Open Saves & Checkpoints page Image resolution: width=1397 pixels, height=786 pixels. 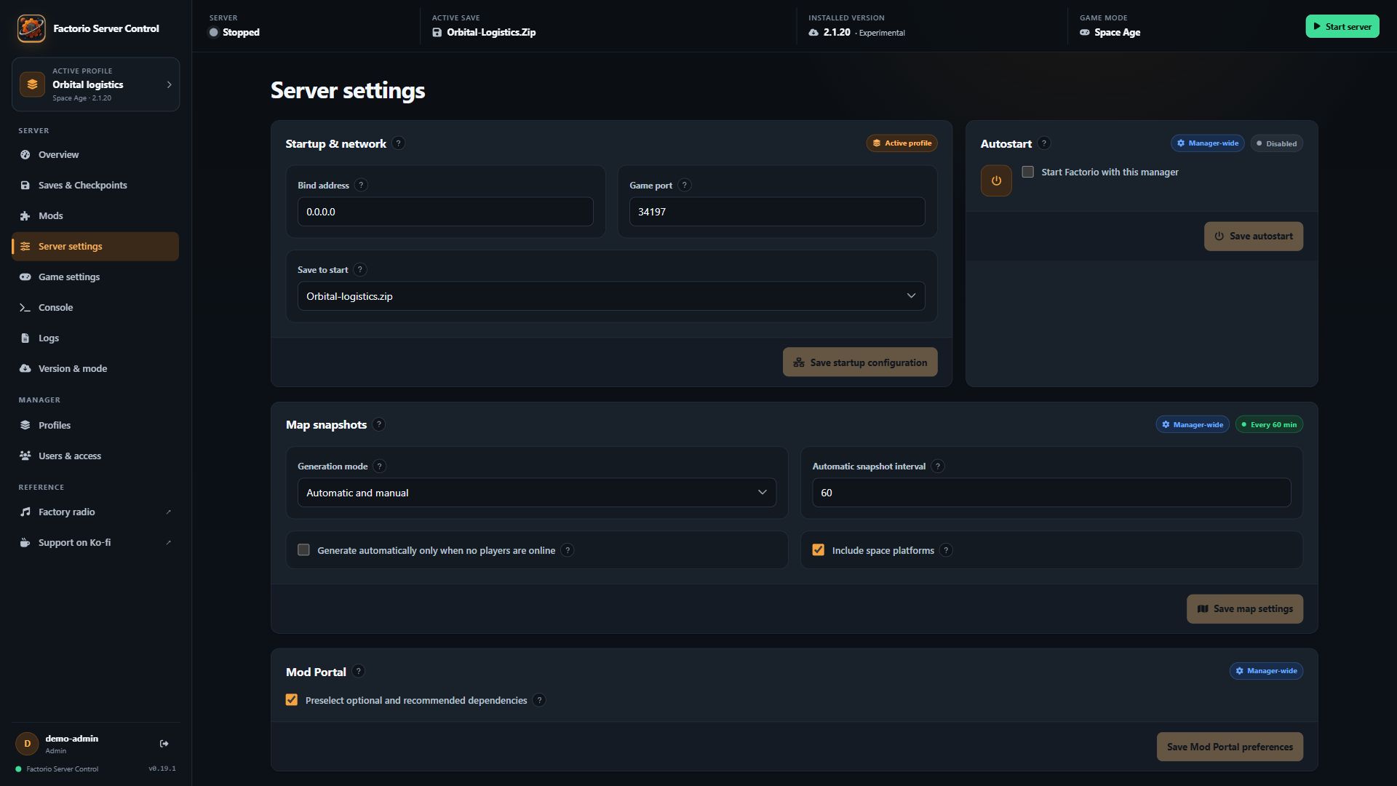95,185
